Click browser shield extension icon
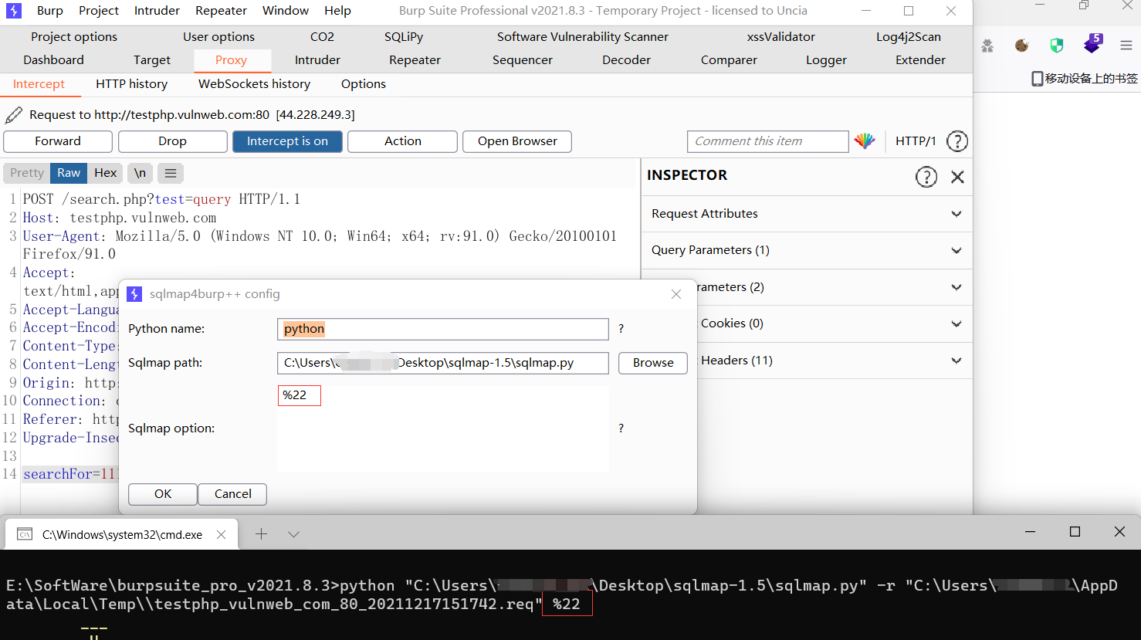1141x640 pixels. [x=1056, y=46]
